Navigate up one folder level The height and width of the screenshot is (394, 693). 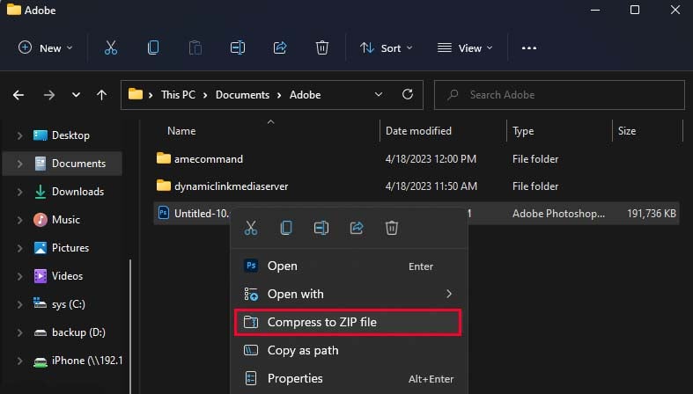pos(102,94)
